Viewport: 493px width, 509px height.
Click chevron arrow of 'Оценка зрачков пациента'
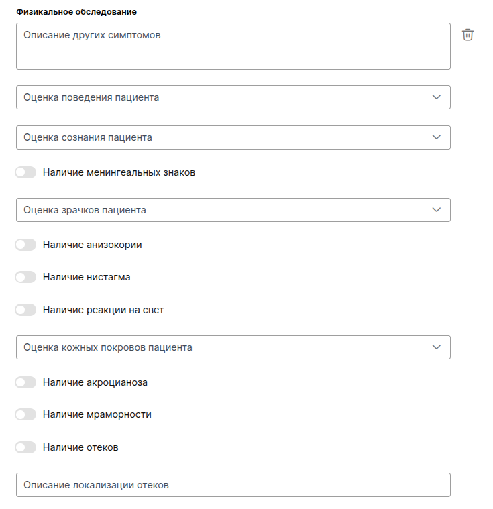[437, 210]
